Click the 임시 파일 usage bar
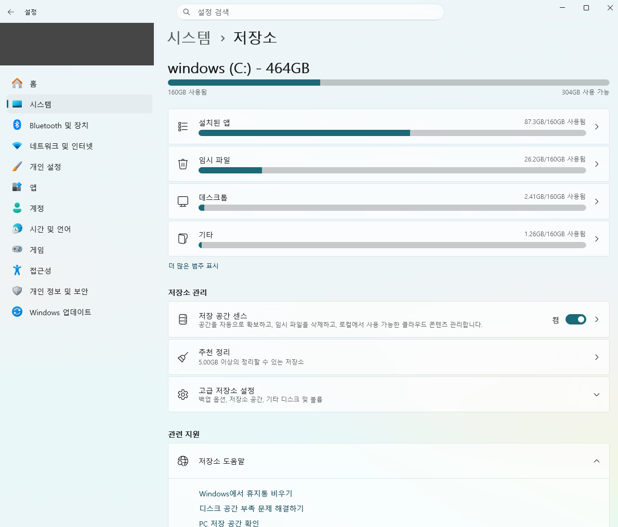Screen dimensions: 618x527 [392, 170]
